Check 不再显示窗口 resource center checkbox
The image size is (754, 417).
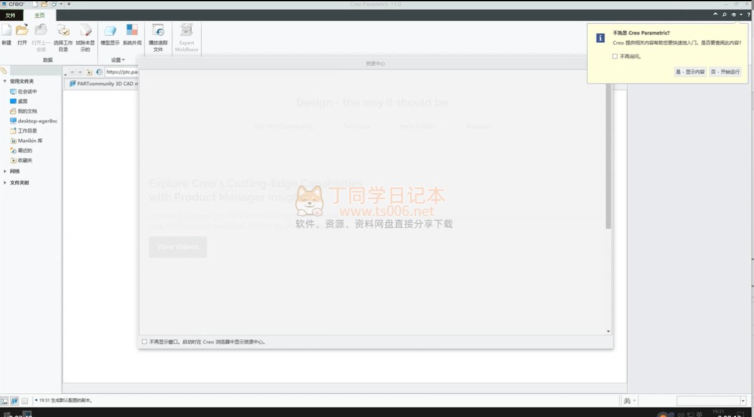[x=144, y=342]
